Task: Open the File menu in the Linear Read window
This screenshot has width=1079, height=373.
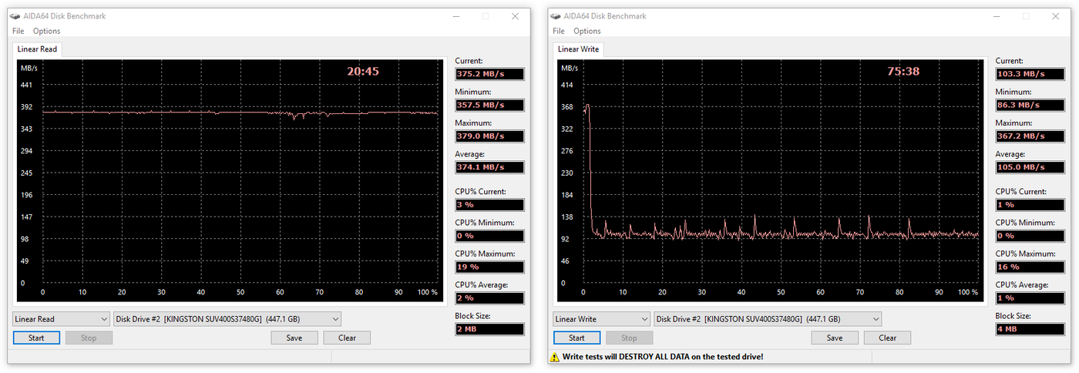Action: [x=18, y=31]
